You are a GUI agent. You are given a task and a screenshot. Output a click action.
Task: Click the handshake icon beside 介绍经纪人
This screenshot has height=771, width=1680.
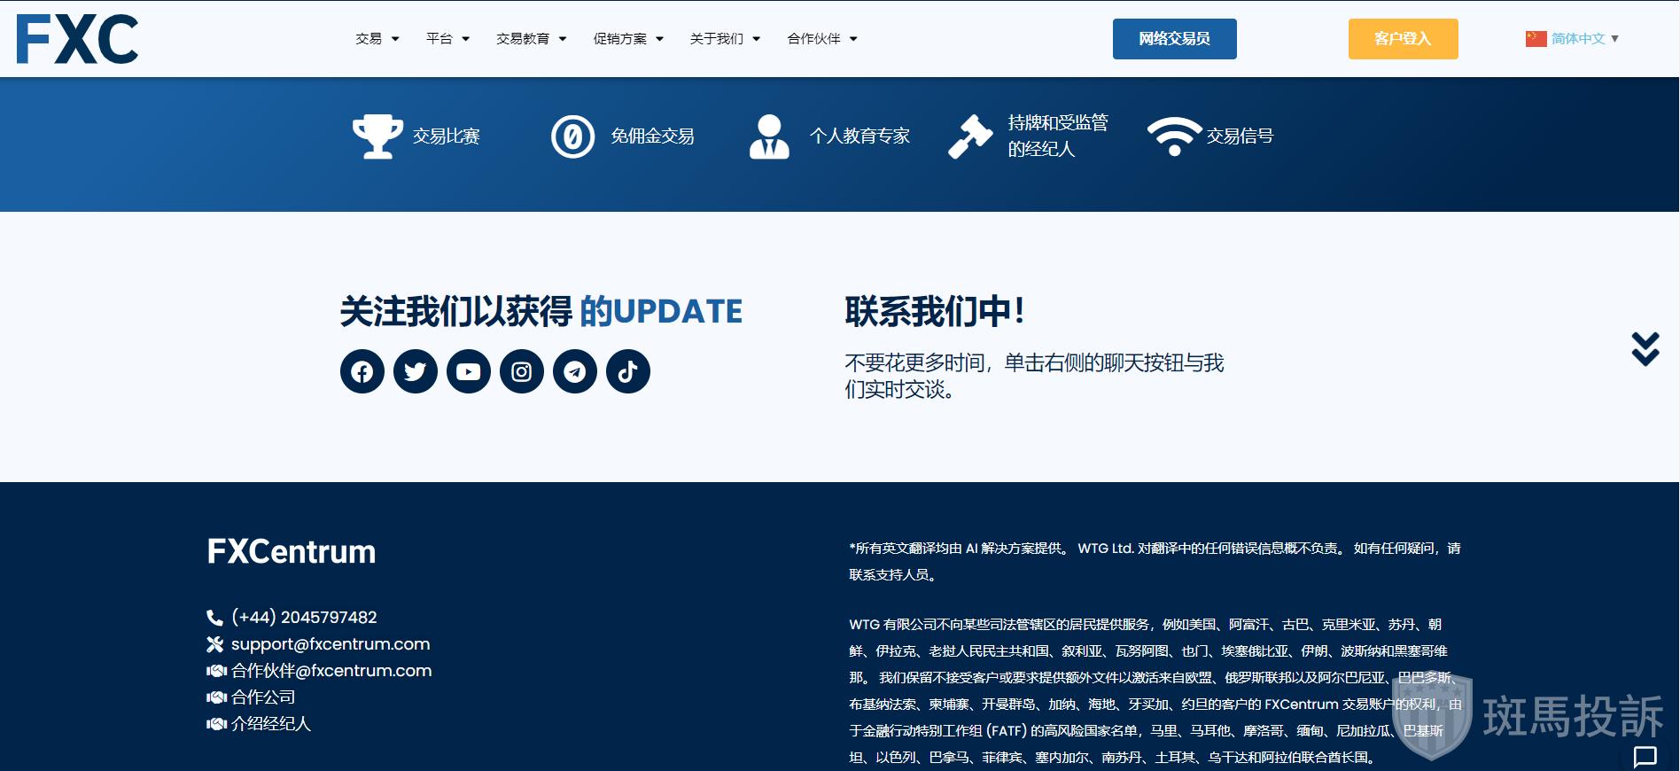(x=216, y=724)
